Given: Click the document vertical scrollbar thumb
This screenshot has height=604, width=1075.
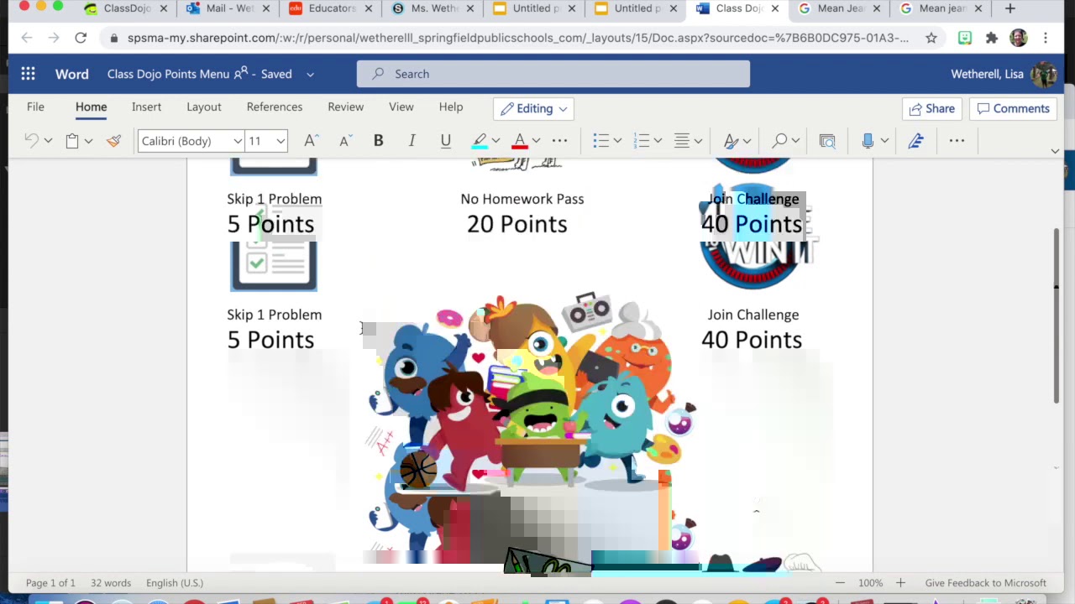Looking at the screenshot, I should (x=1057, y=315).
